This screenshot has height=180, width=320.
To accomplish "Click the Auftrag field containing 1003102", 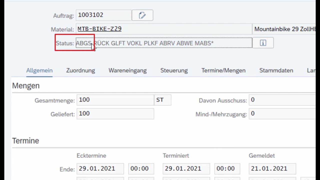I will [x=104, y=15].
